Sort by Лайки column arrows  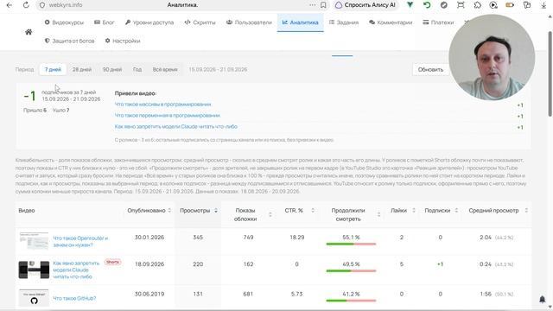(x=414, y=211)
